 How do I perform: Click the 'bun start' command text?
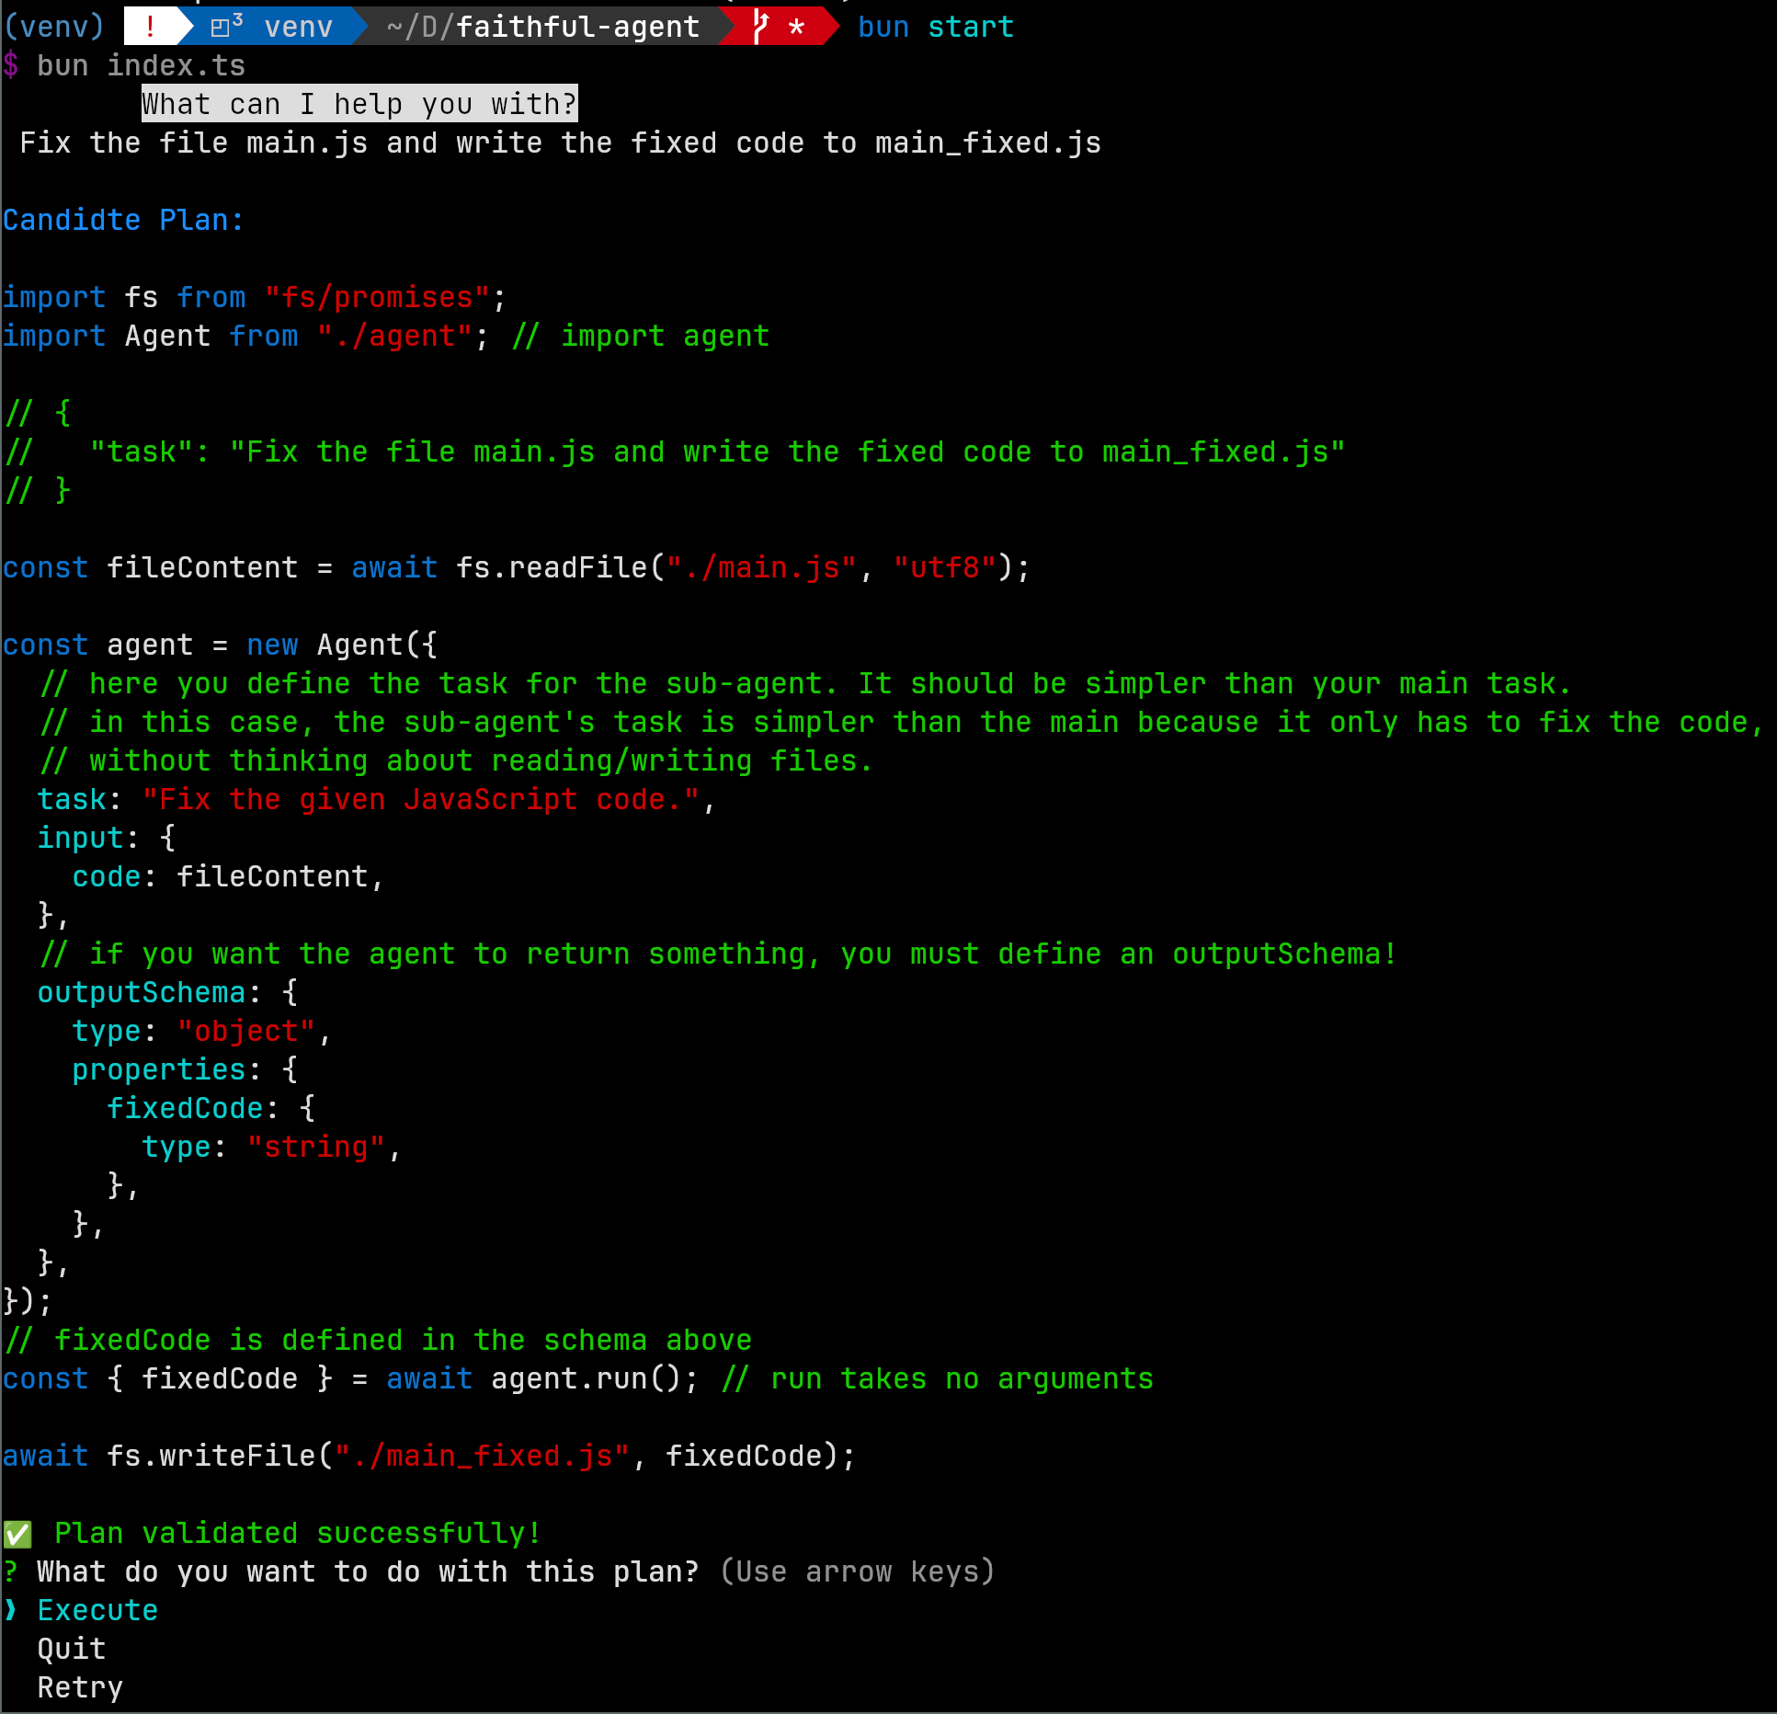tap(935, 27)
